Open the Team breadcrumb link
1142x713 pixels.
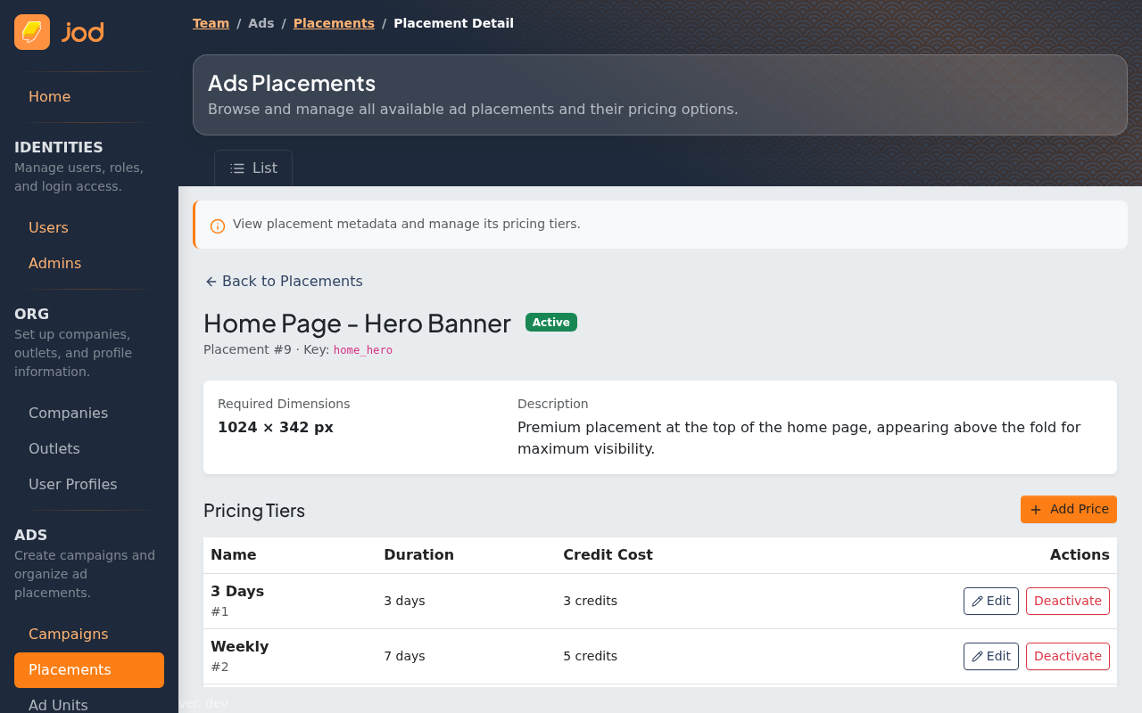[211, 23]
